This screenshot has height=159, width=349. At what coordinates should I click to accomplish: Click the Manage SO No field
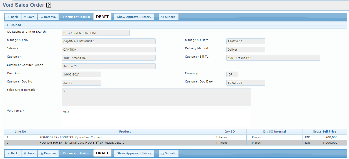coord(109,41)
